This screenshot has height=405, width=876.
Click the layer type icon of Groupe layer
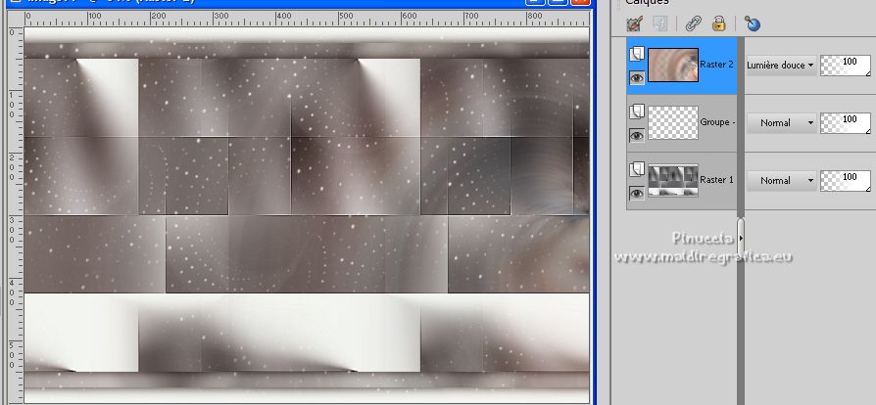[x=637, y=112]
